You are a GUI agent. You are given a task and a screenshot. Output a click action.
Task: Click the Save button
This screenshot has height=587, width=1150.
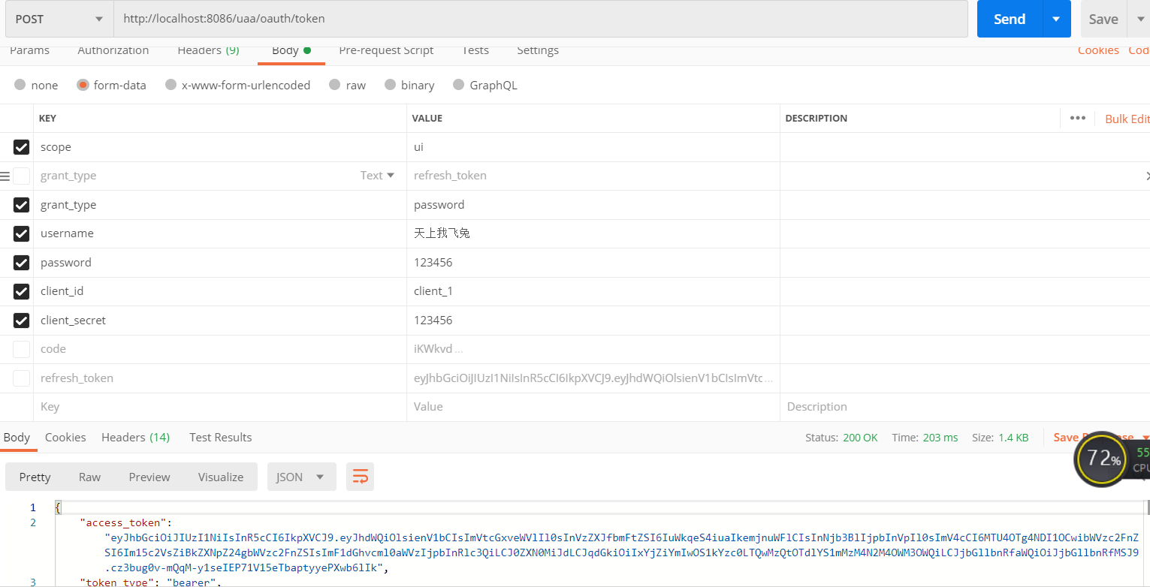pyautogui.click(x=1103, y=19)
